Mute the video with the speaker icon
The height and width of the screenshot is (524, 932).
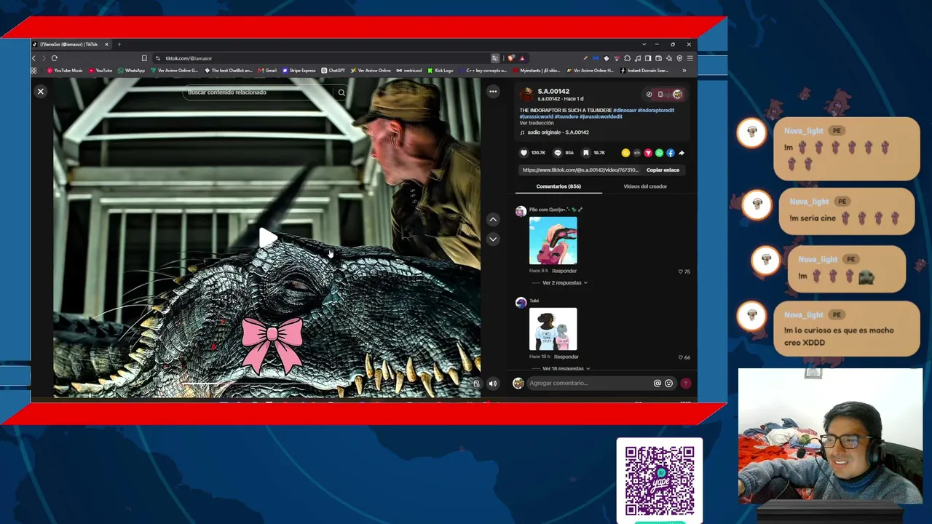493,384
